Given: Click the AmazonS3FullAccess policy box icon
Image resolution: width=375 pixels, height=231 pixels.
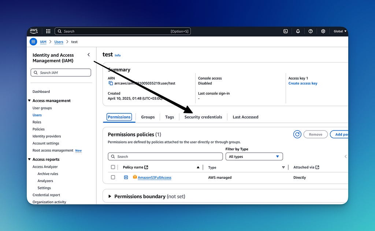Looking at the screenshot, I should coord(135,177).
